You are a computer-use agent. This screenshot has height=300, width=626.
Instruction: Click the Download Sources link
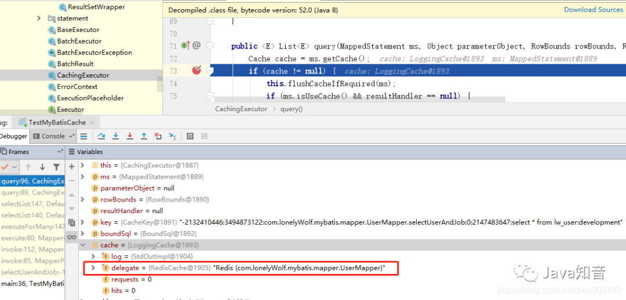(594, 10)
